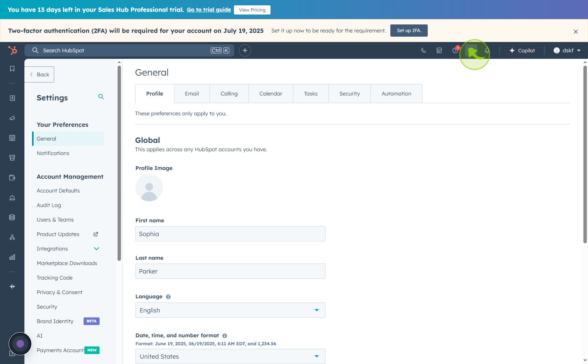The image size is (588, 364).
Task: Open the help icon with red badge
Action: tap(455, 50)
